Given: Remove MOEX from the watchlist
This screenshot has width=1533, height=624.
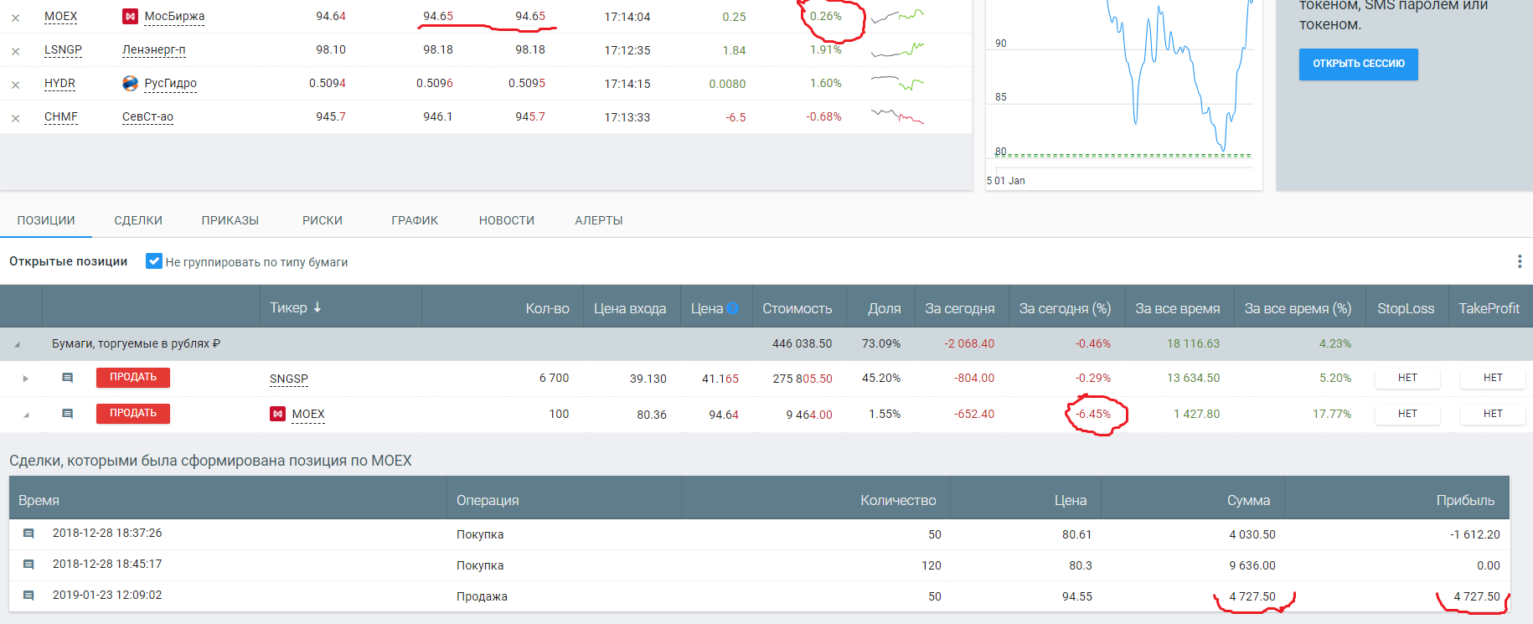Looking at the screenshot, I should [15, 18].
